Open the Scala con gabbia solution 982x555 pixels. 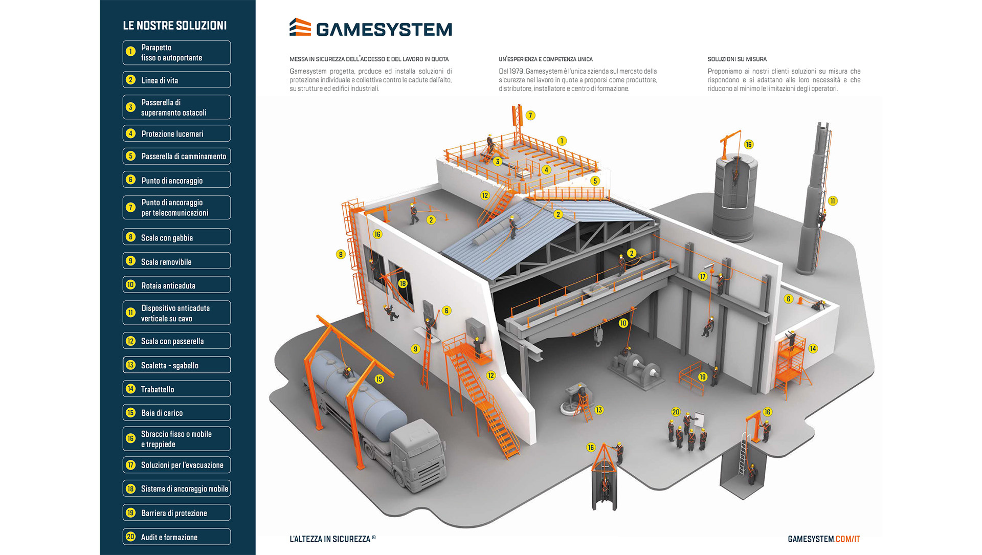pyautogui.click(x=176, y=237)
